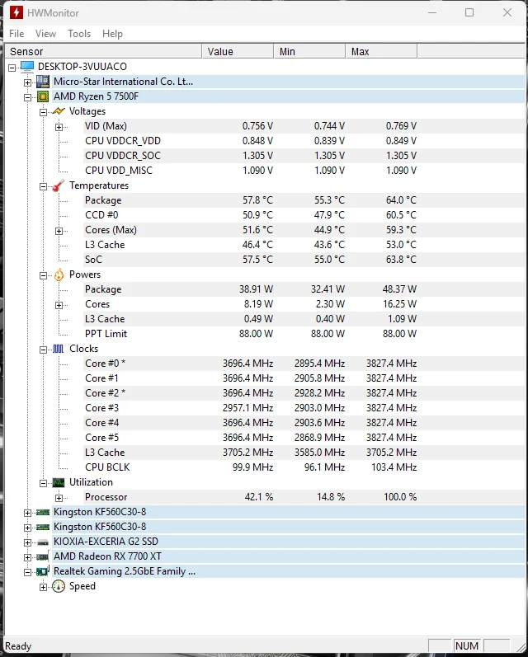Open the View menu
This screenshot has height=657, width=528.
tap(45, 34)
